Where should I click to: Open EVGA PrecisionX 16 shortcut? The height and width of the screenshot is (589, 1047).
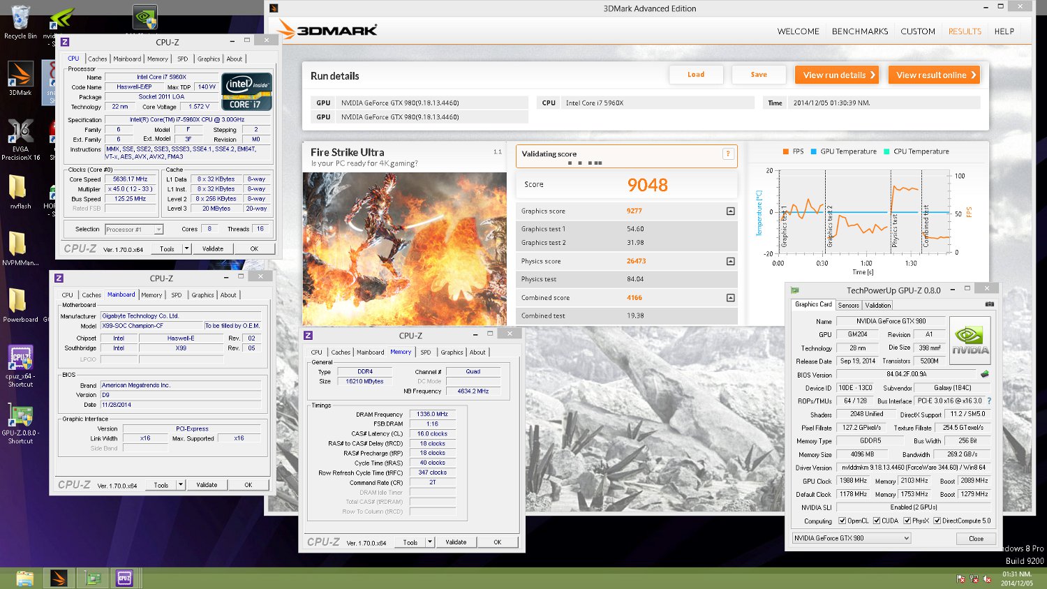click(x=20, y=140)
